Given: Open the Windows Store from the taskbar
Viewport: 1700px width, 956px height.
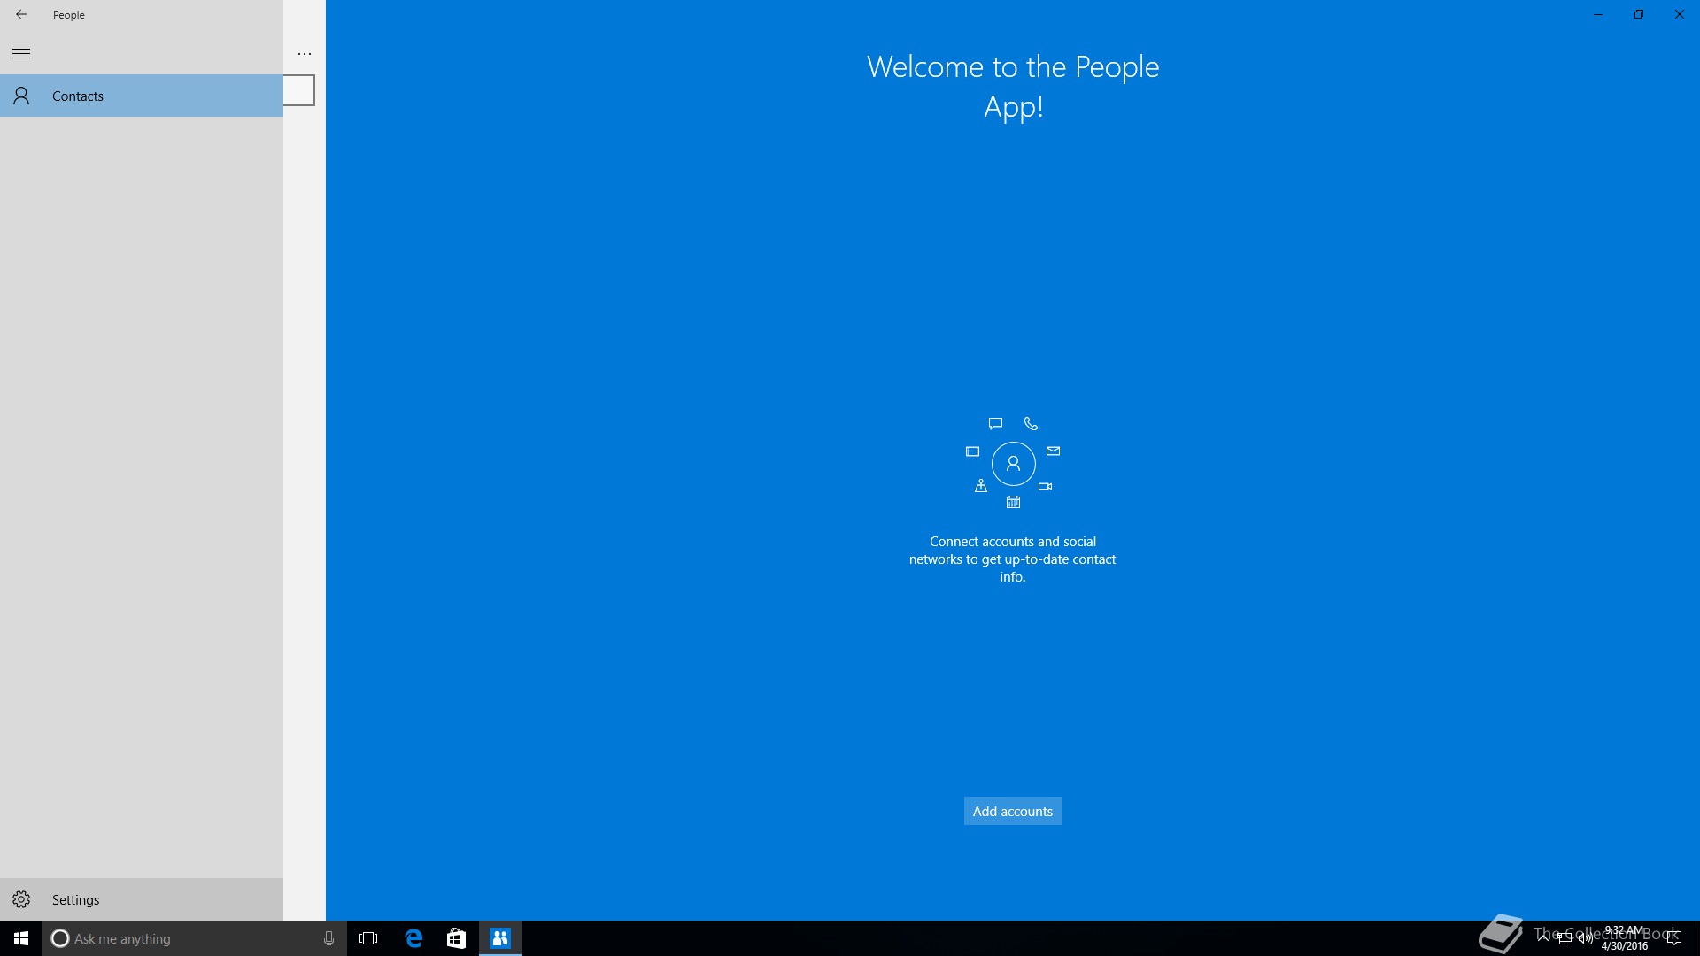Looking at the screenshot, I should (456, 938).
